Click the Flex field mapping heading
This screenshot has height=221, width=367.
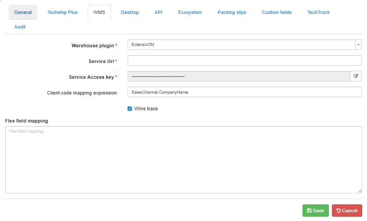[26, 121]
